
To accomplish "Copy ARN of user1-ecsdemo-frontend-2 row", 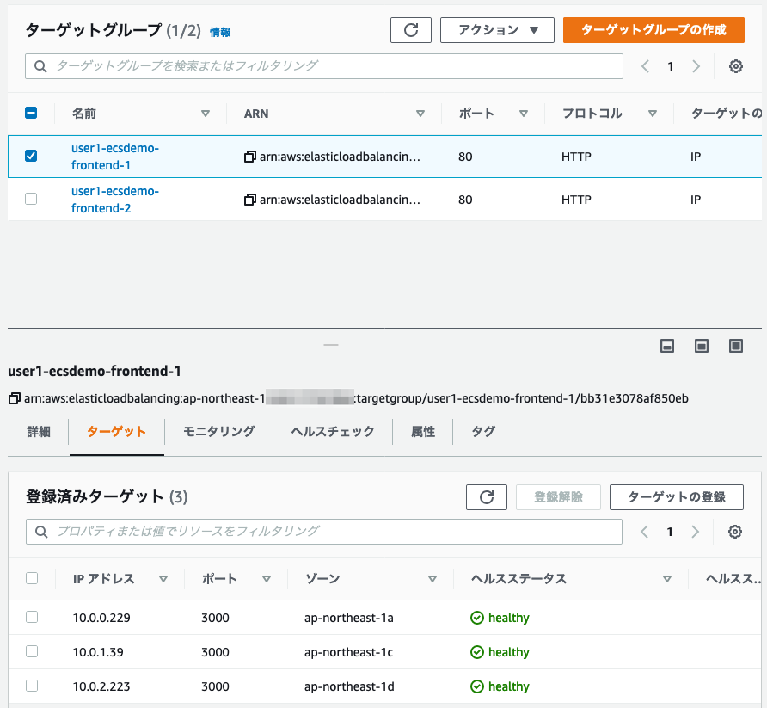I will pyautogui.click(x=250, y=200).
